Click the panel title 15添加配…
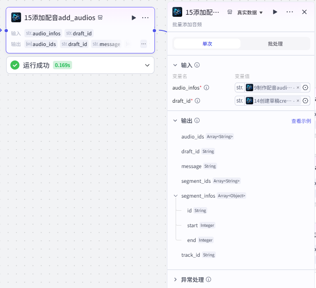The height and width of the screenshot is (288, 316). coord(202,12)
